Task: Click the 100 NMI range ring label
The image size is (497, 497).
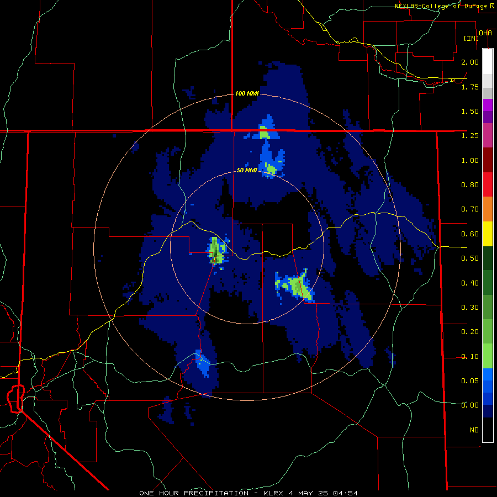Action: point(247,93)
